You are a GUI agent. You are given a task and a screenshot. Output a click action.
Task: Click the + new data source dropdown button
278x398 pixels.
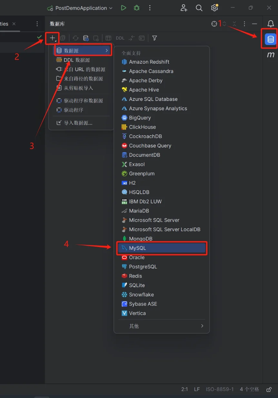click(53, 38)
